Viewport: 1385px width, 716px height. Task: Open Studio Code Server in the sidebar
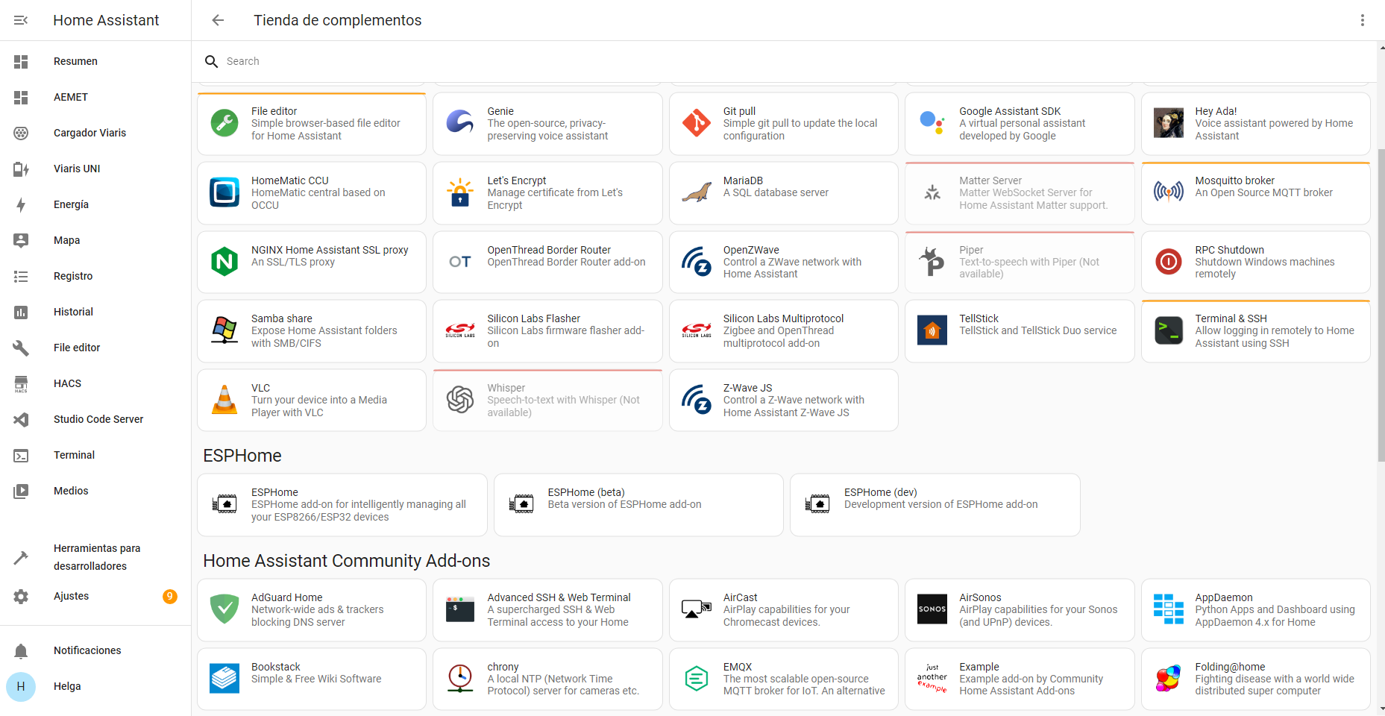(x=95, y=419)
